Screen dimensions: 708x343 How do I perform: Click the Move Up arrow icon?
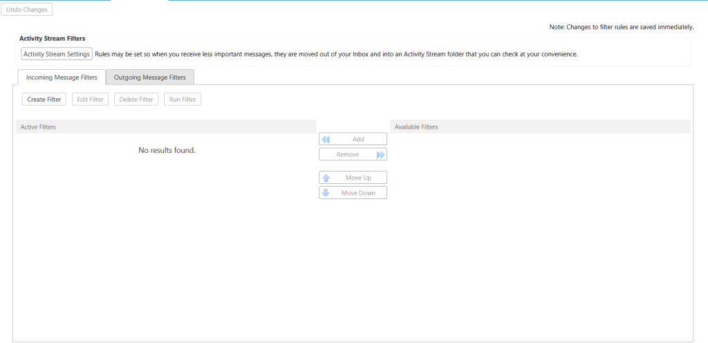point(326,178)
